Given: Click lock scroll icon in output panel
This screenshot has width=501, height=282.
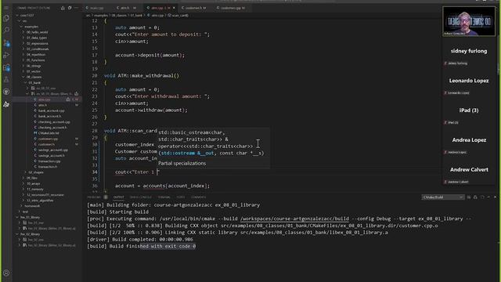Looking at the screenshot, I should click(x=475, y=197).
